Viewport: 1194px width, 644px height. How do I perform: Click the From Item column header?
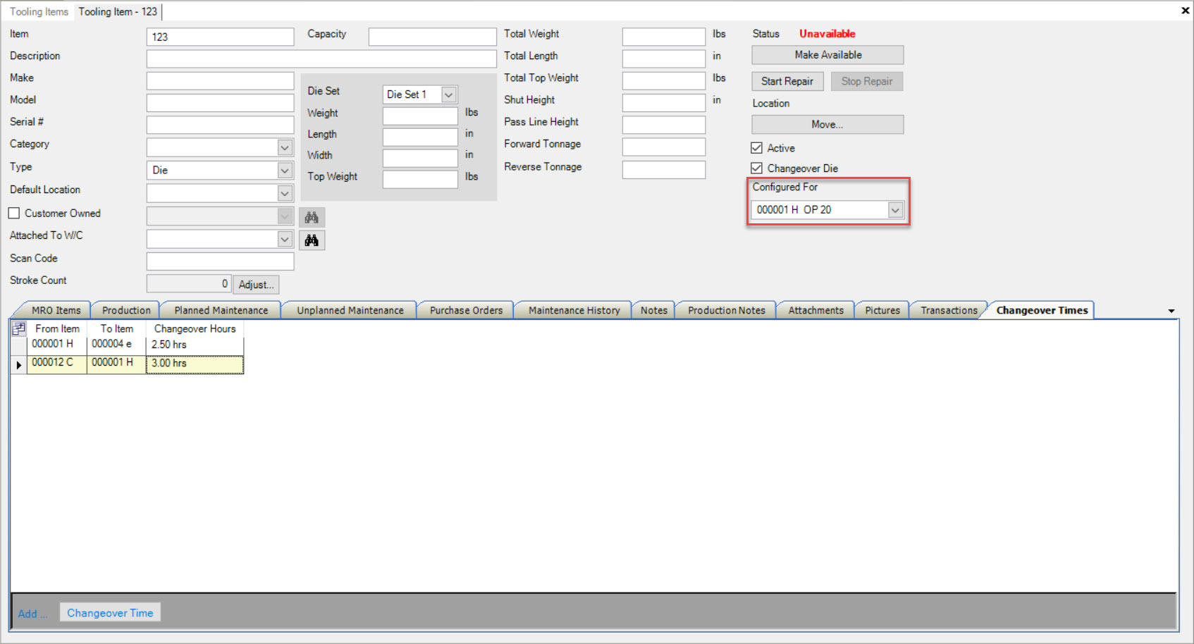click(x=57, y=328)
